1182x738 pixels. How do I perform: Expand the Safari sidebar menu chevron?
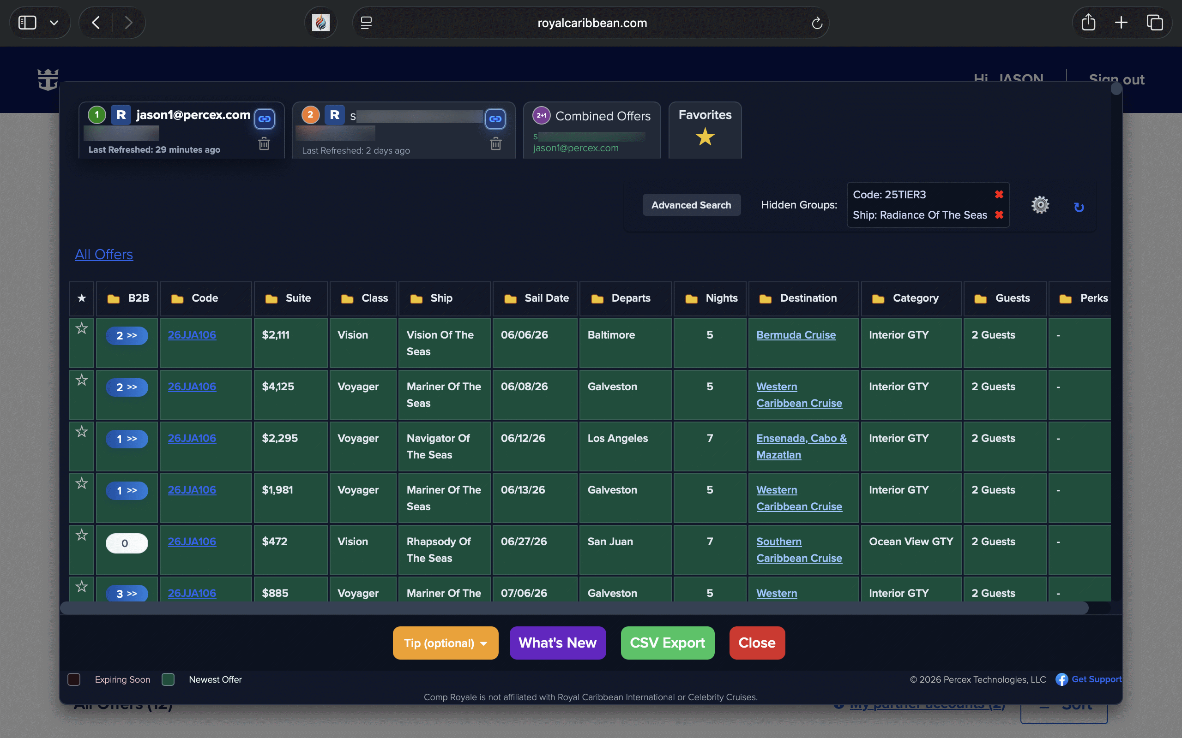coord(54,23)
